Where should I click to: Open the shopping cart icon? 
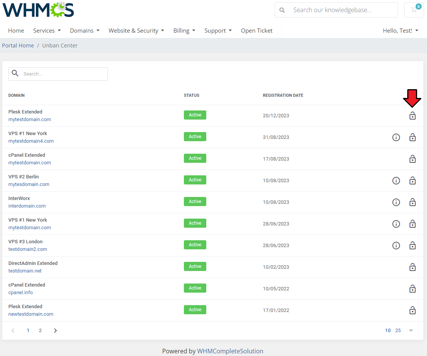(414, 10)
